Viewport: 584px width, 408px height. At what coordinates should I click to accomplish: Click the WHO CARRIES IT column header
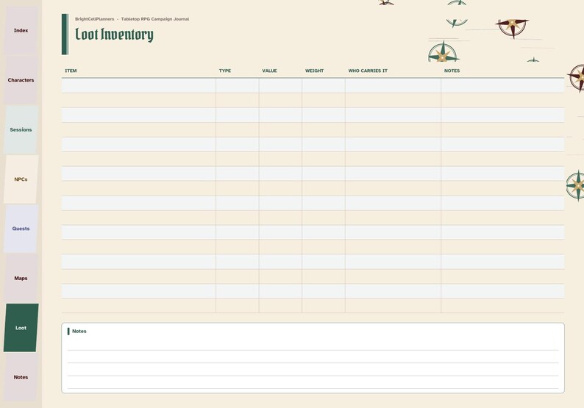pyautogui.click(x=368, y=71)
